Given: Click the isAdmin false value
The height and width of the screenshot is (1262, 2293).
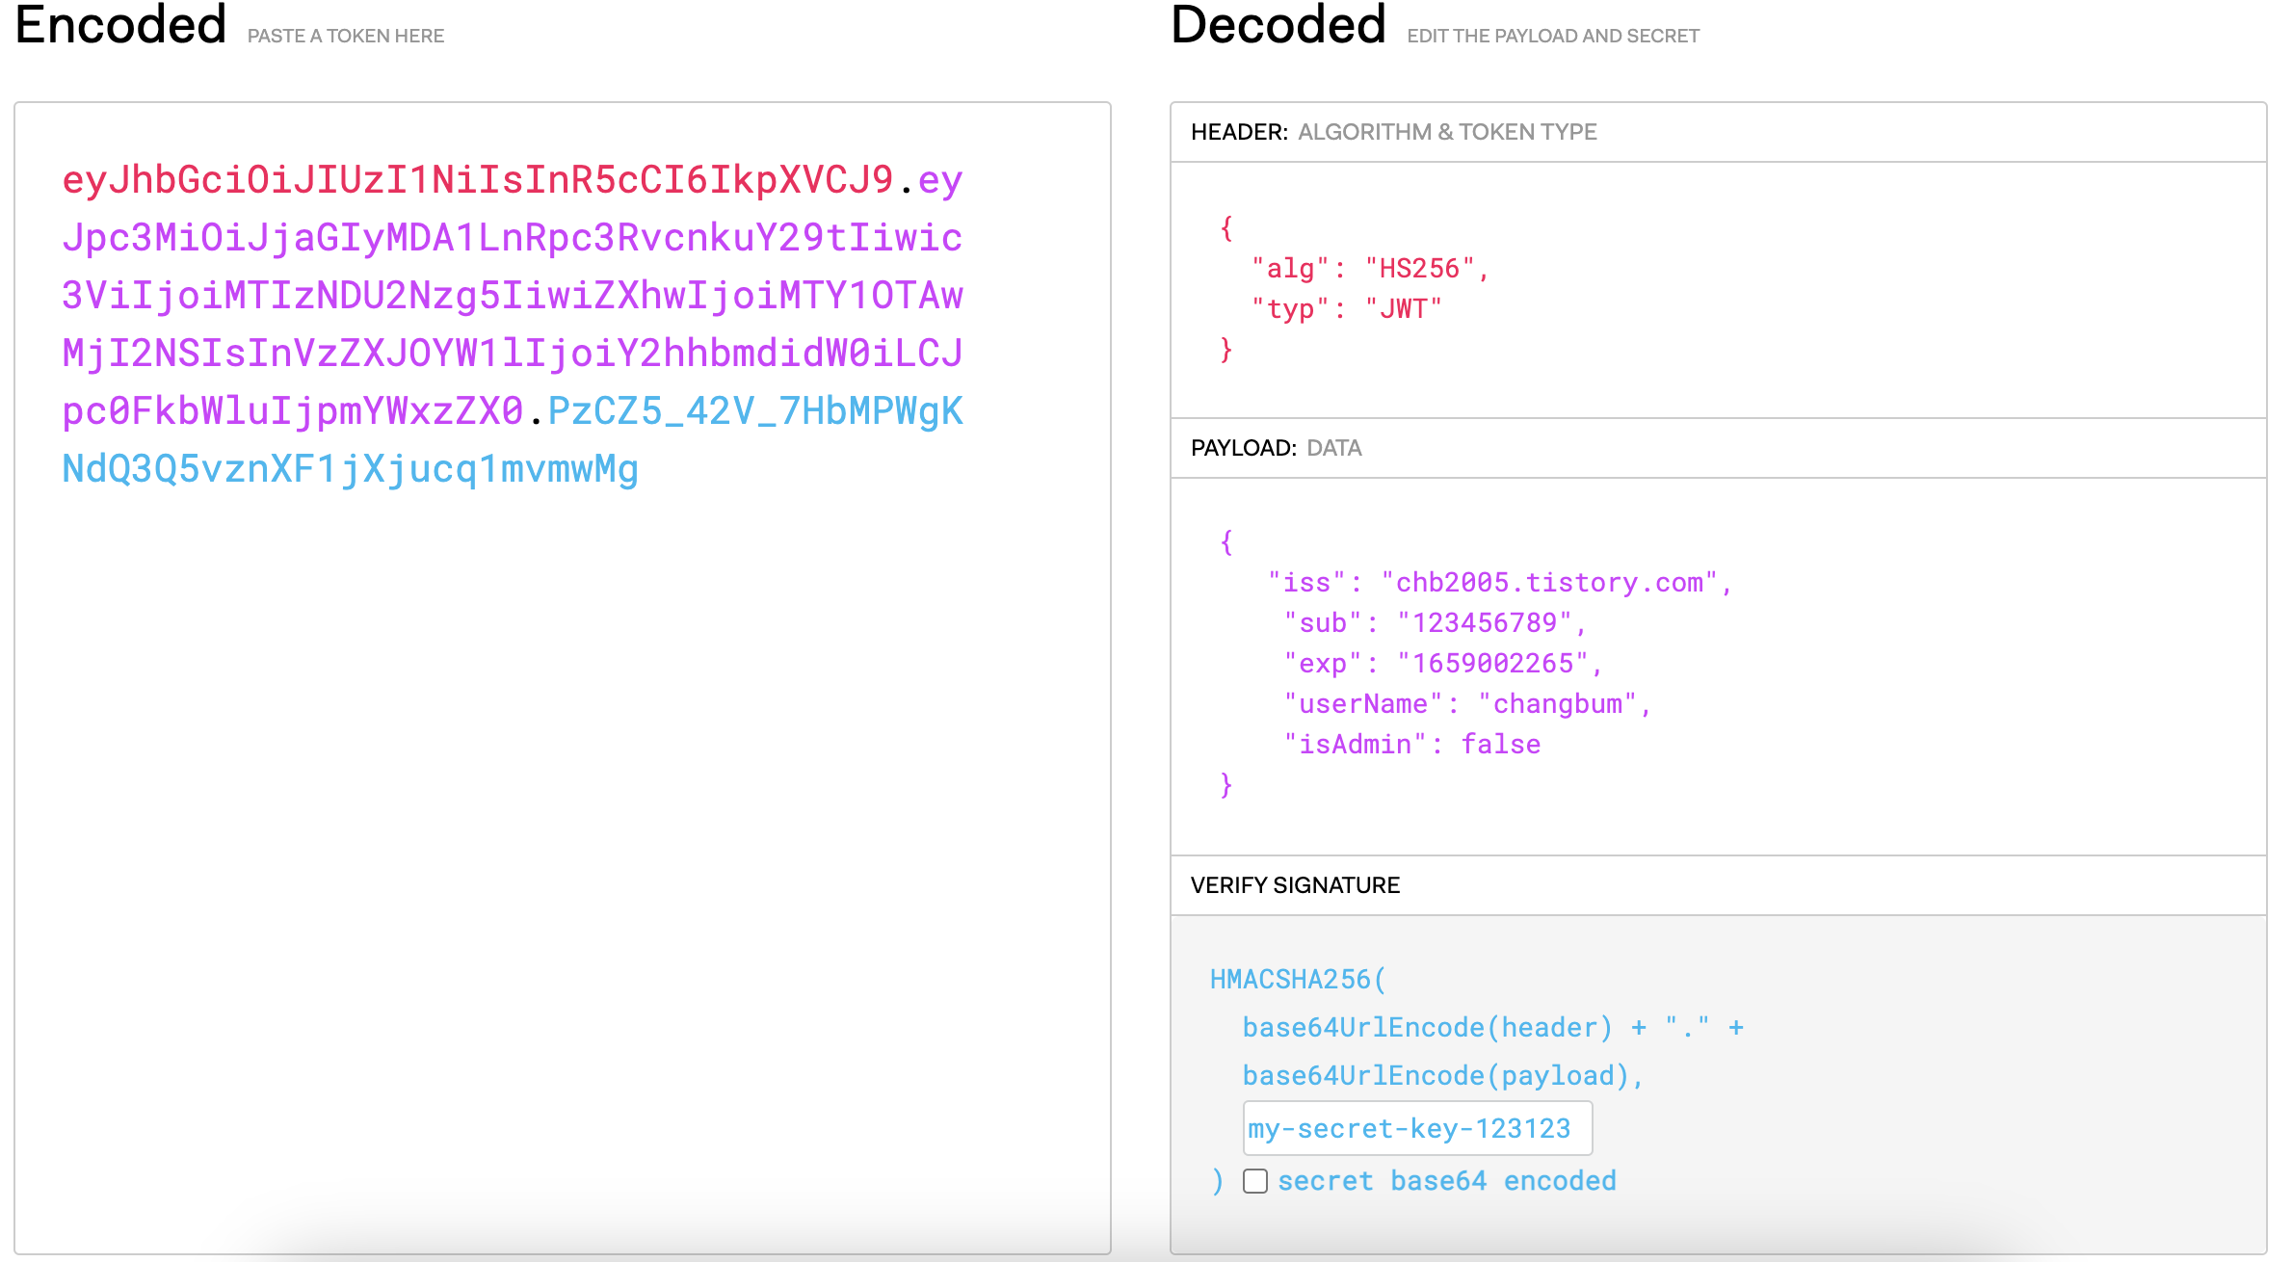Looking at the screenshot, I should pos(1500,745).
